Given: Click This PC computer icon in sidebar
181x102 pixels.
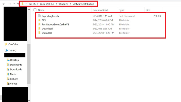Looking at the screenshot, I should tap(7, 50).
